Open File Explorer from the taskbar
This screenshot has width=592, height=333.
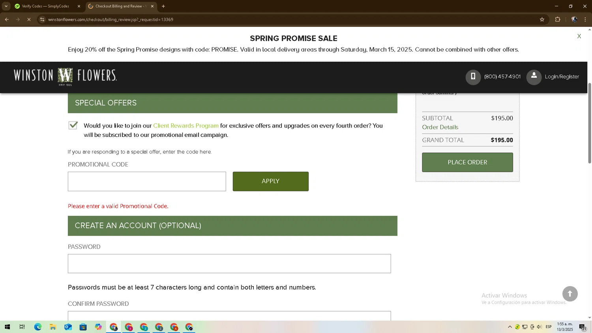pos(53,327)
